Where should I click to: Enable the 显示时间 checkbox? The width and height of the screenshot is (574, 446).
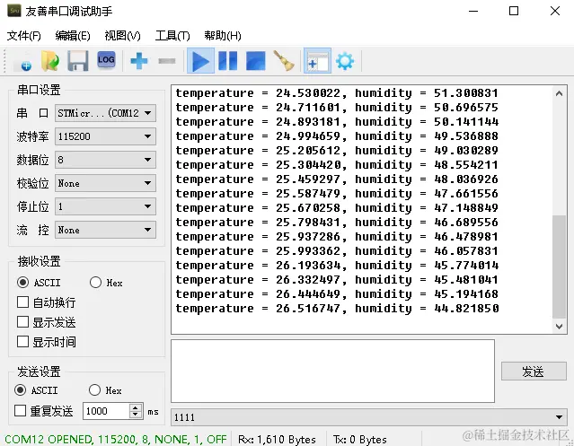point(22,341)
